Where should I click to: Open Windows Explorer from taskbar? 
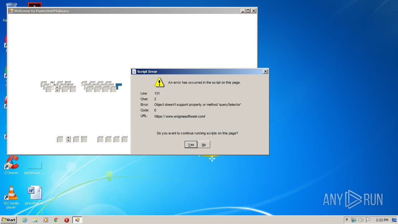point(35,220)
